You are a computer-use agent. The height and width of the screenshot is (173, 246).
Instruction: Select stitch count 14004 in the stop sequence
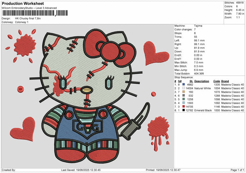tap(189, 88)
